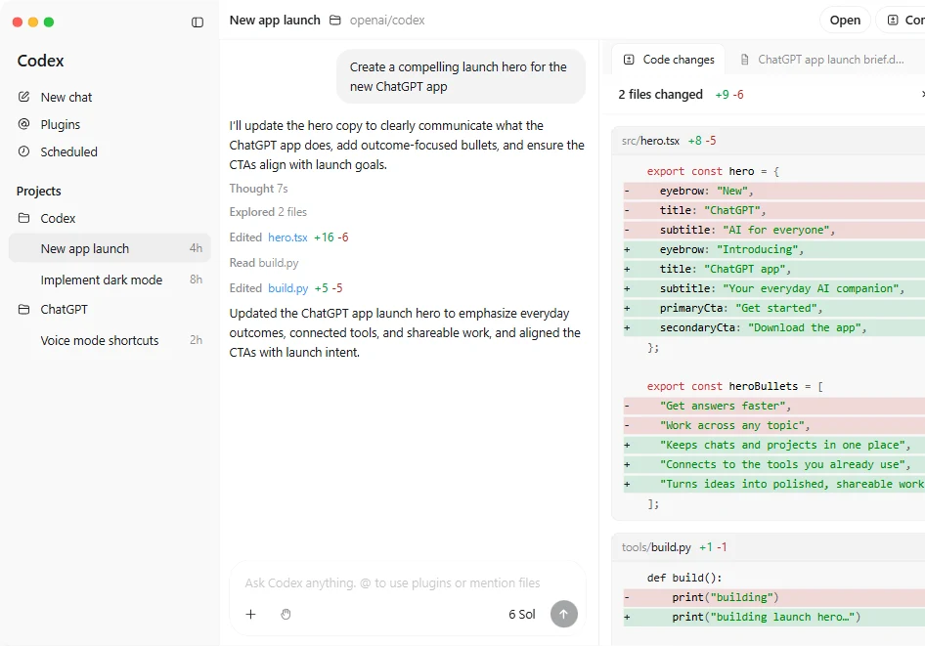
Task: Click the yellow minimize window dot
Action: (33, 22)
